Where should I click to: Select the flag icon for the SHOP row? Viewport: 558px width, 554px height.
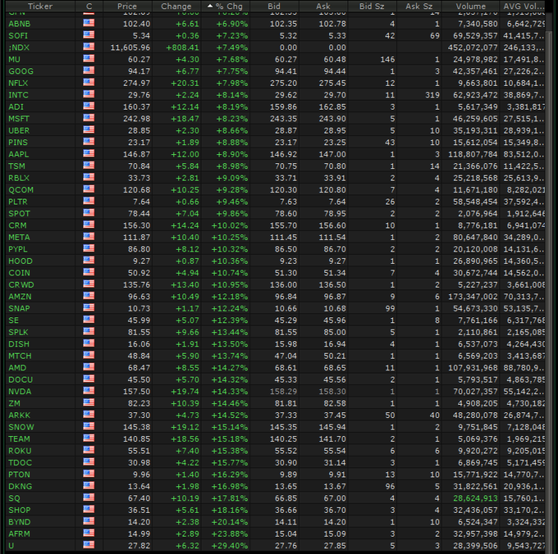coord(89,510)
